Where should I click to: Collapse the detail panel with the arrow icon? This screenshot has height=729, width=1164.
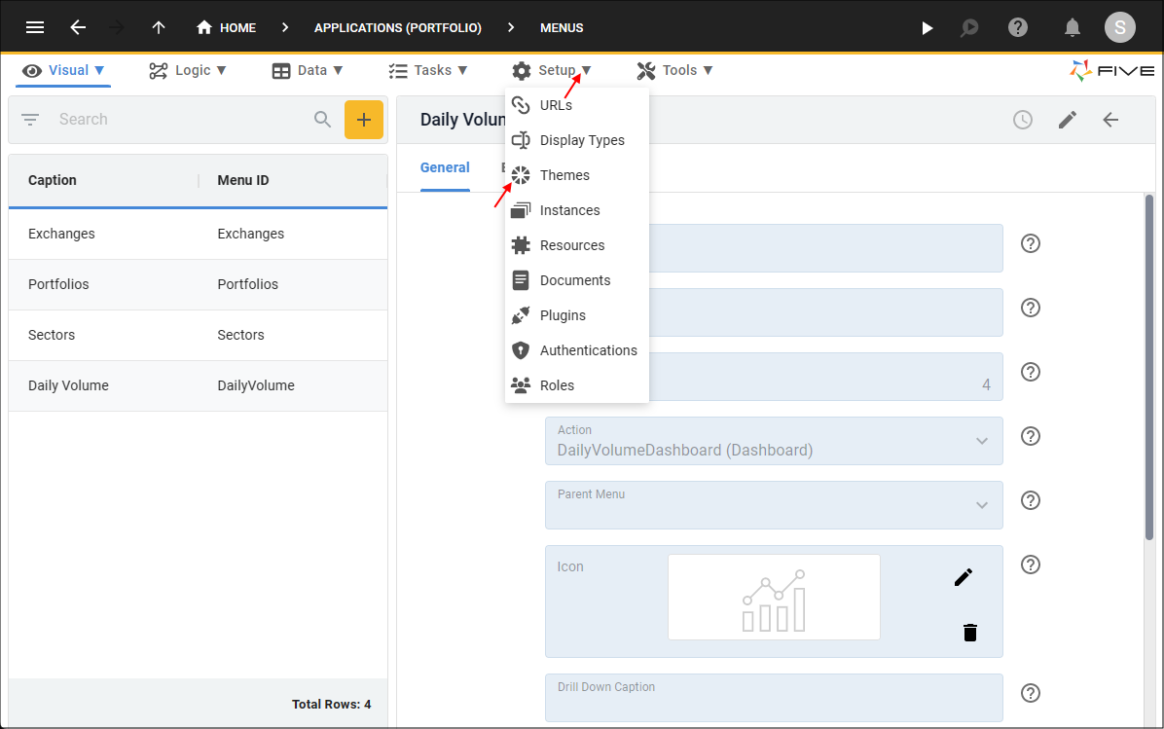(1111, 119)
